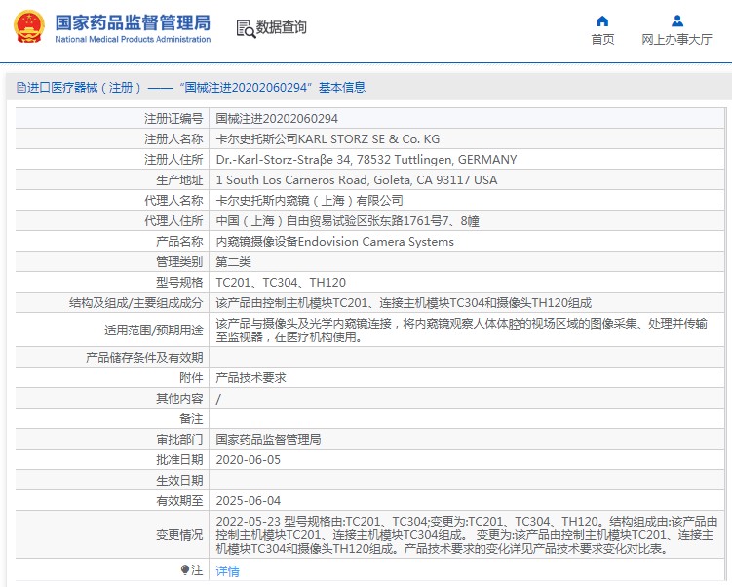Click the bulb icon beside 注

(185, 570)
